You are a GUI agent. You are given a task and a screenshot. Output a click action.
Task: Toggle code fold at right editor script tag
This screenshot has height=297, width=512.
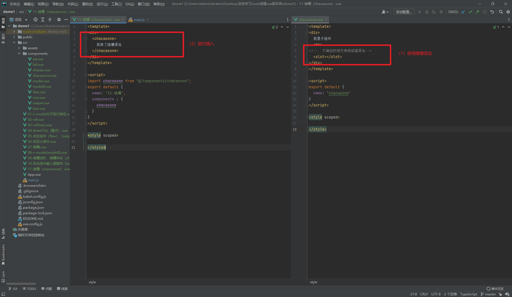point(307,81)
